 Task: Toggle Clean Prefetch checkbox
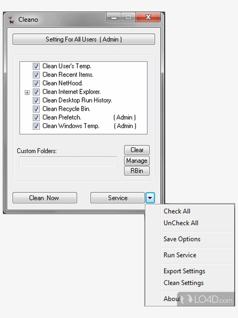(x=36, y=118)
